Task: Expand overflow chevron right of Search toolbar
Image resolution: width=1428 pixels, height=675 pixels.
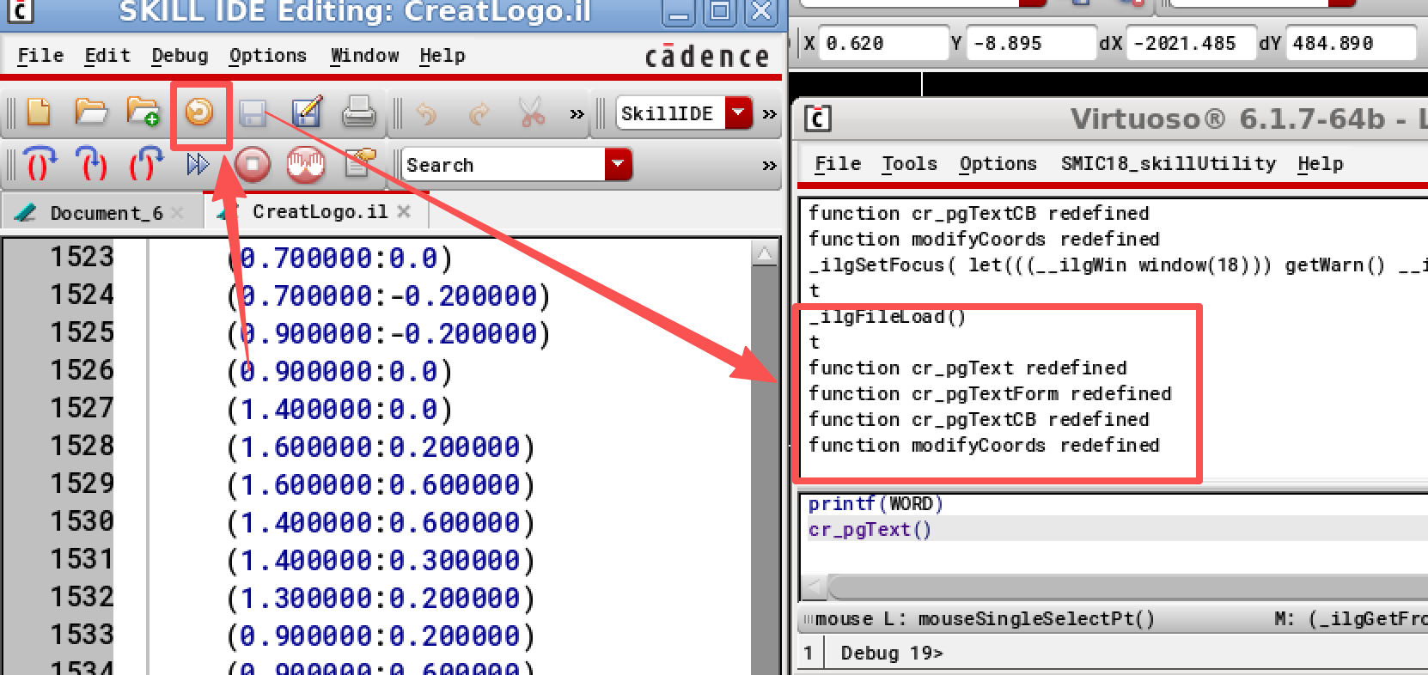Action: point(769,166)
